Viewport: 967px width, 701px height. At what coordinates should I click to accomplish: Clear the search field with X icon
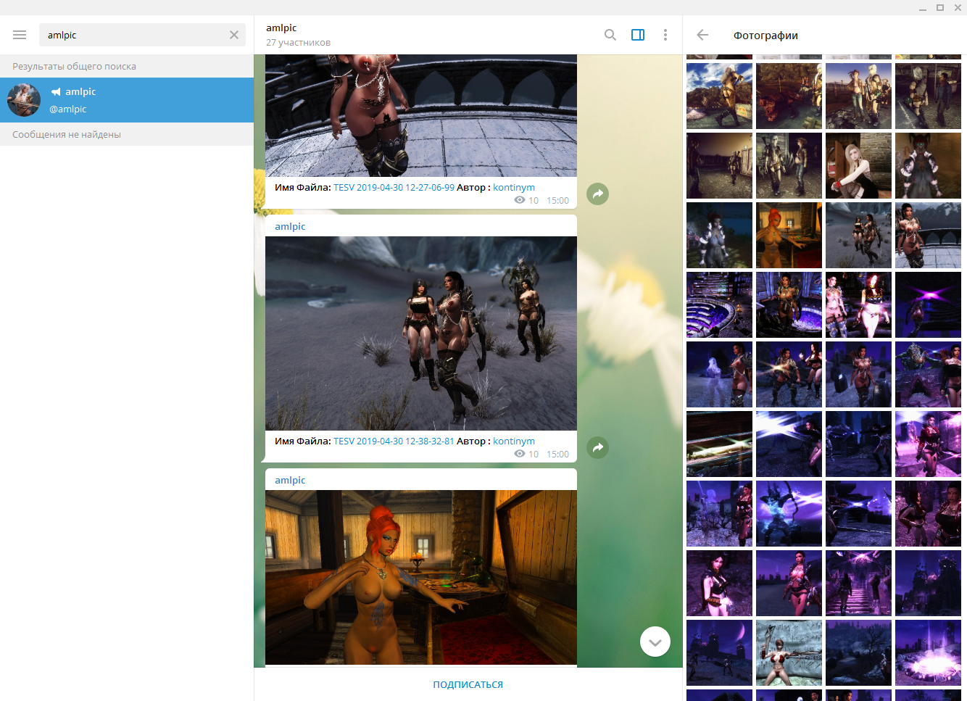tap(234, 35)
